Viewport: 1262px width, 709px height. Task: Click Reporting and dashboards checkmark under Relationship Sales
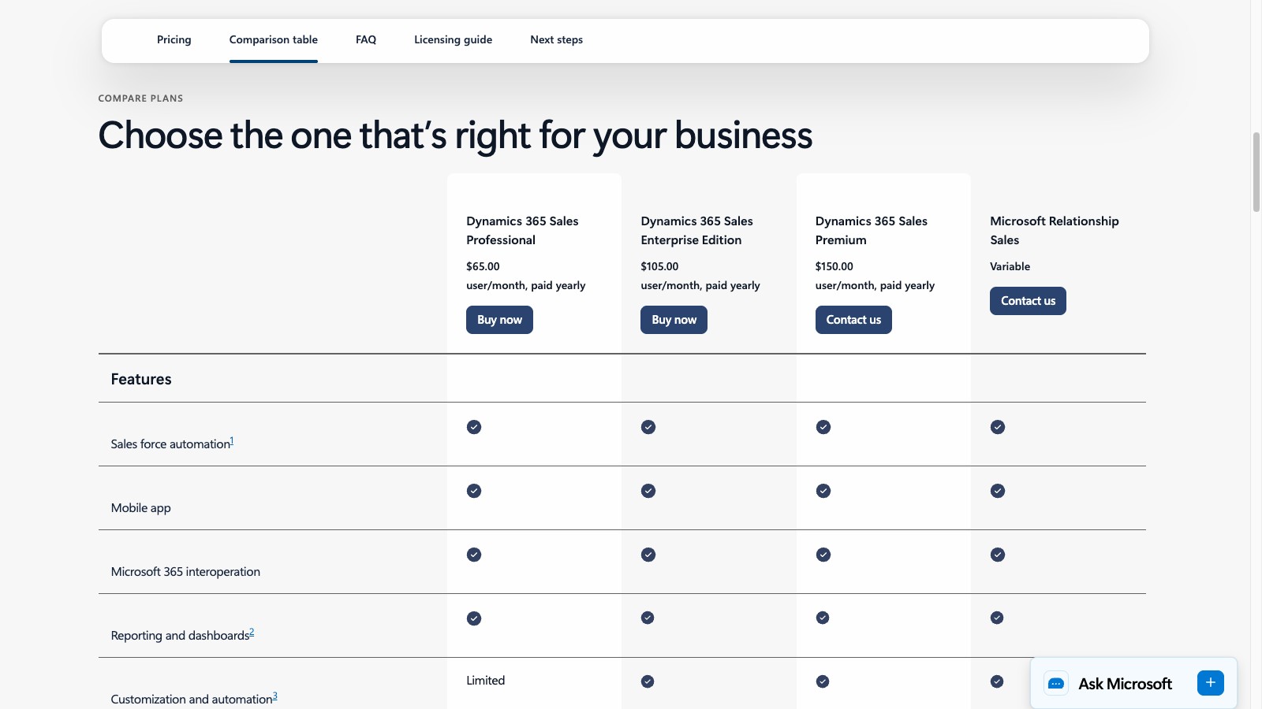coord(997,618)
